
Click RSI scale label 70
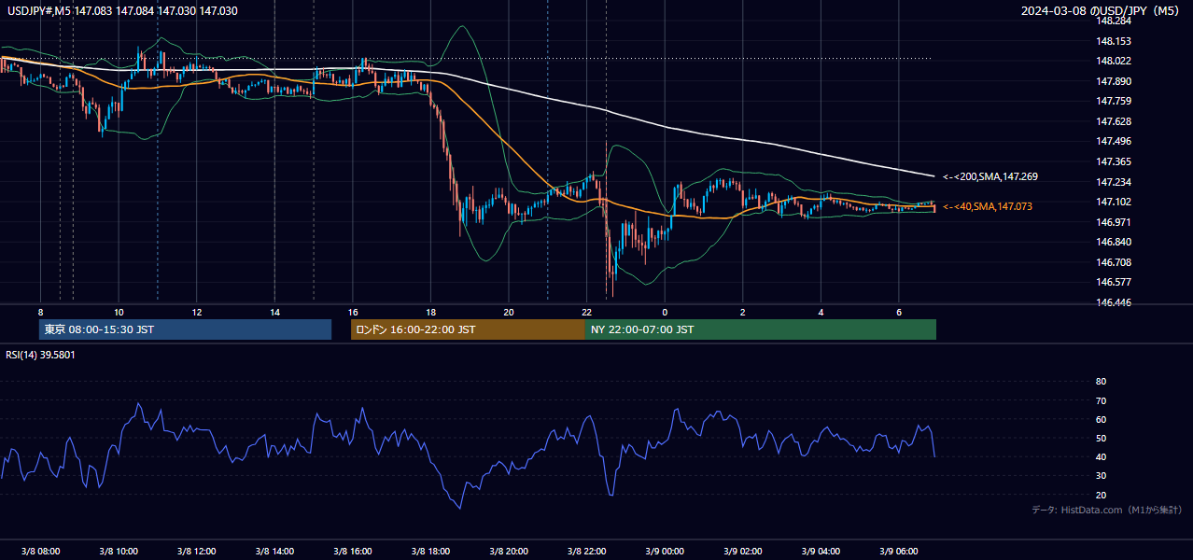(1101, 400)
